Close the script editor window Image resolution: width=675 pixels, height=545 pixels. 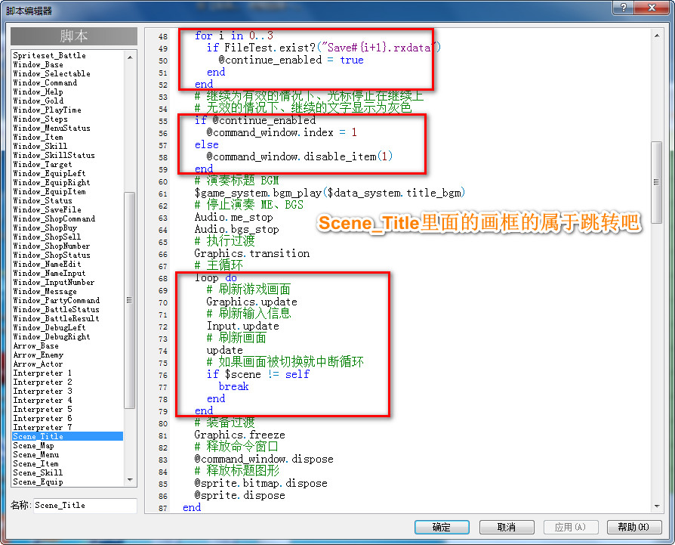652,8
